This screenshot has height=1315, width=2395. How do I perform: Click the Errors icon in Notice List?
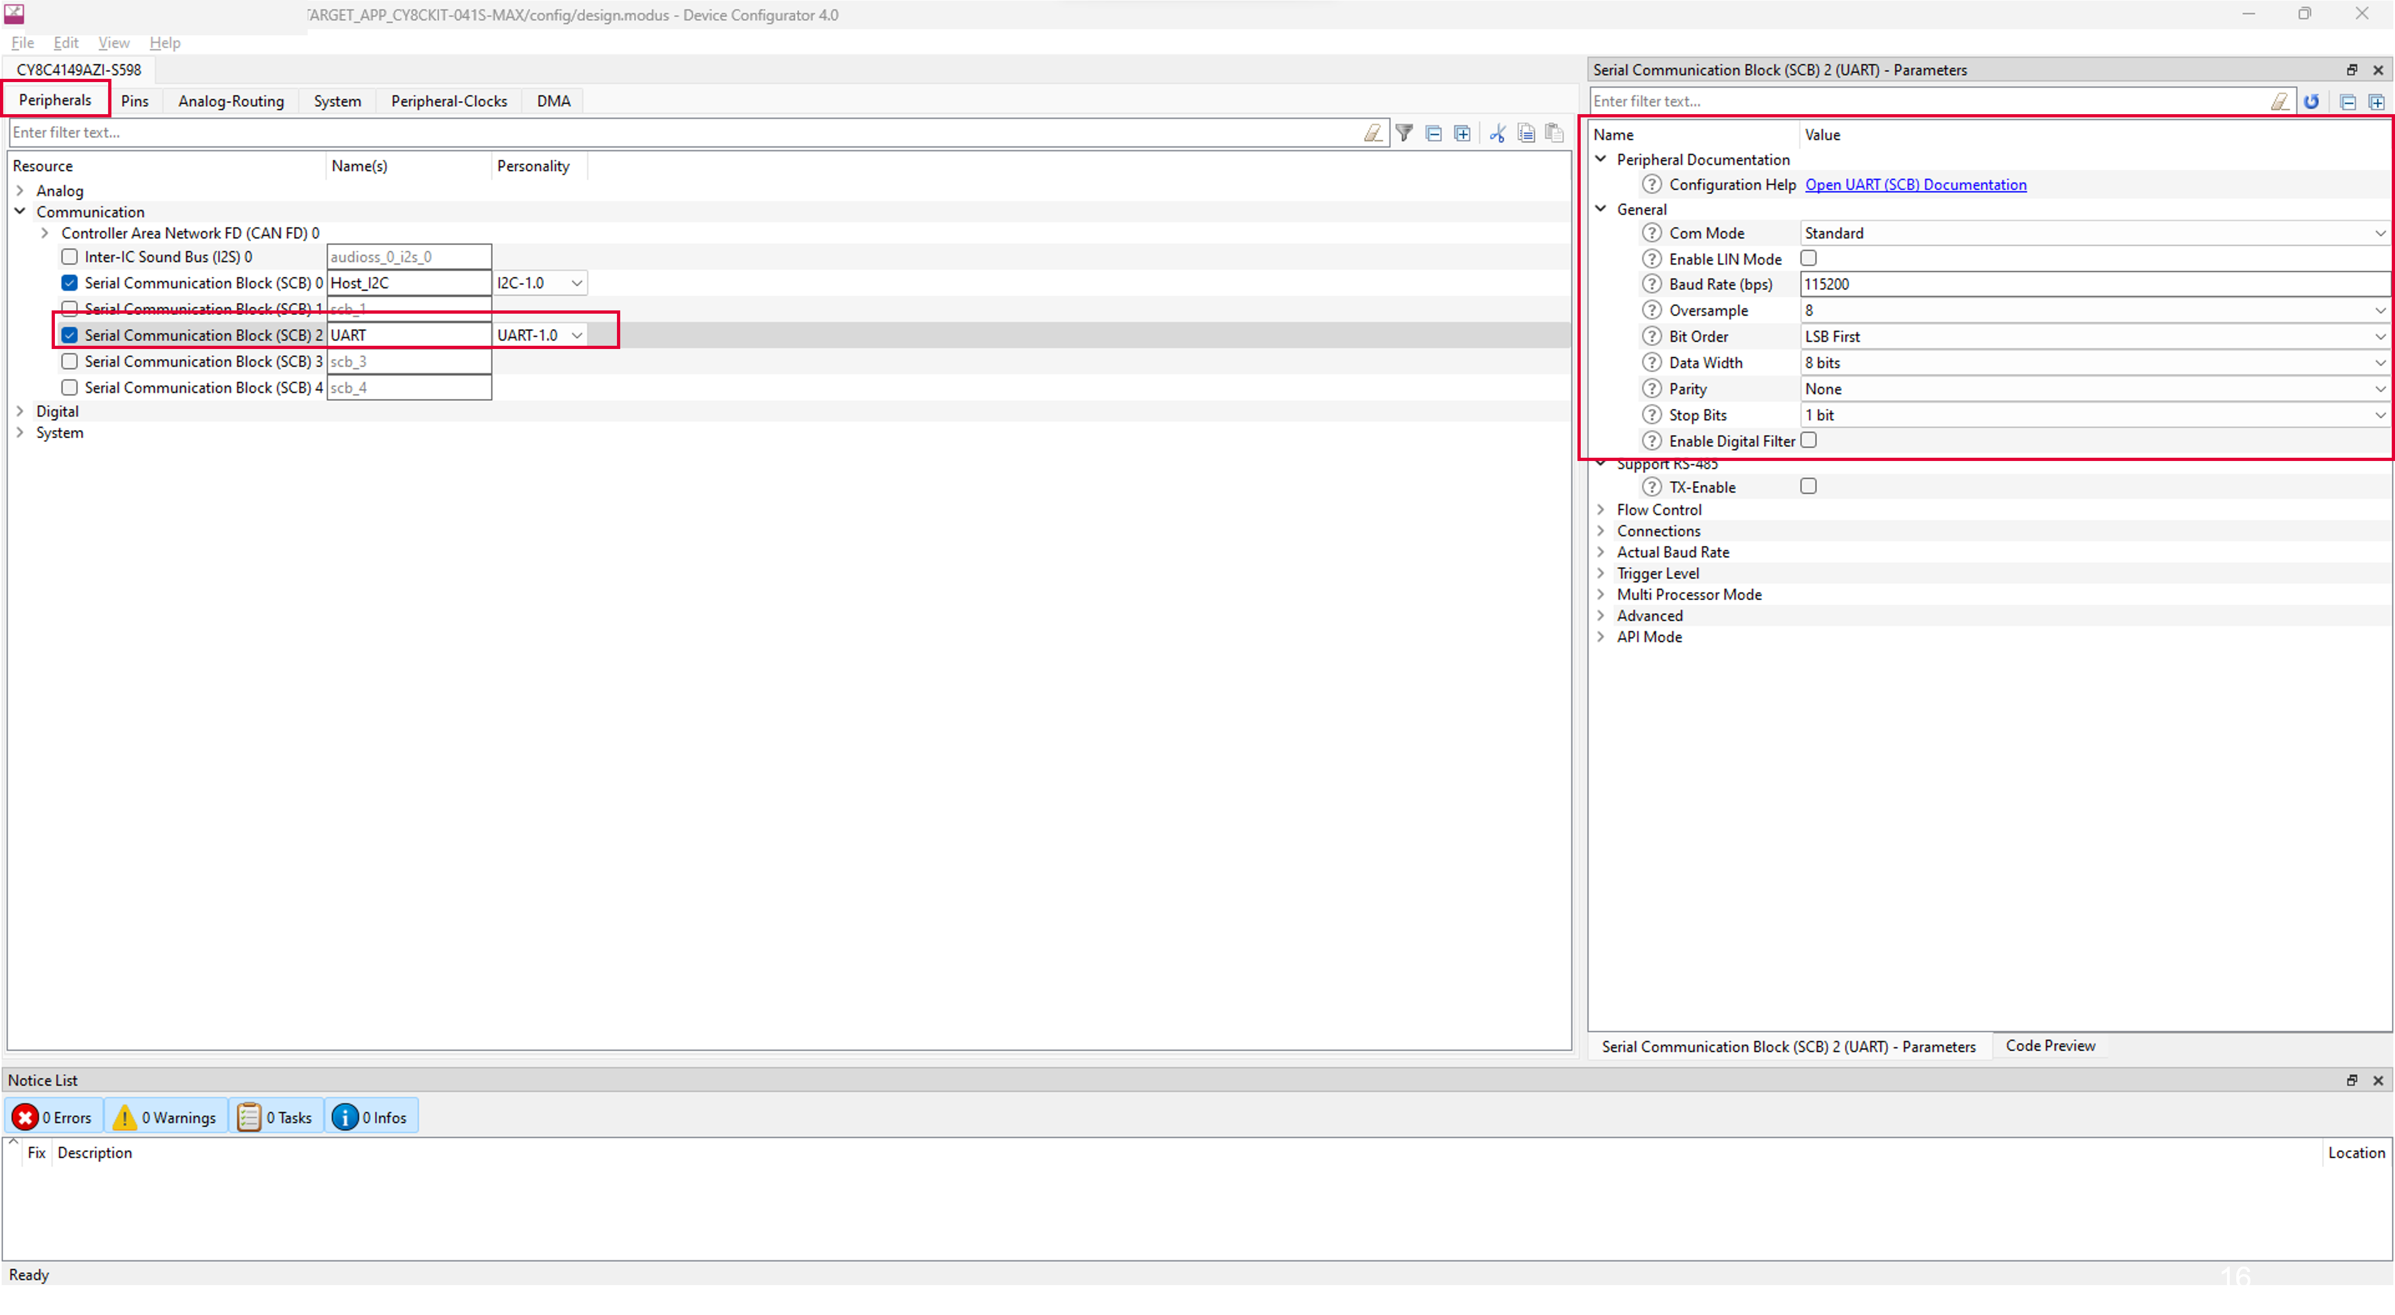click(x=25, y=1117)
